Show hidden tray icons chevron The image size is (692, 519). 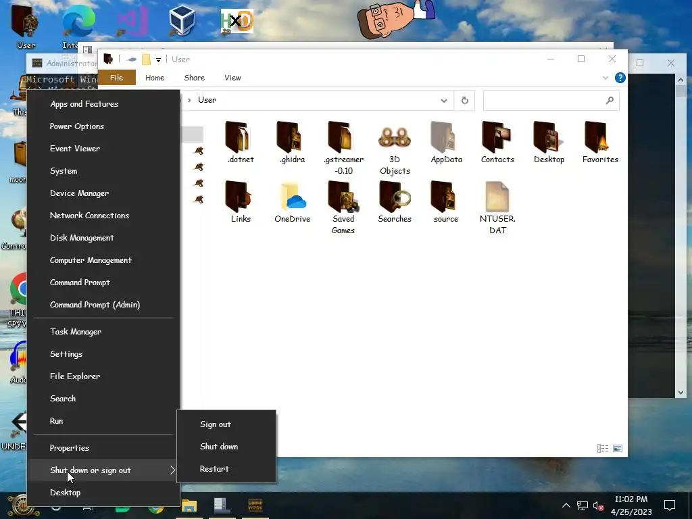(566, 505)
